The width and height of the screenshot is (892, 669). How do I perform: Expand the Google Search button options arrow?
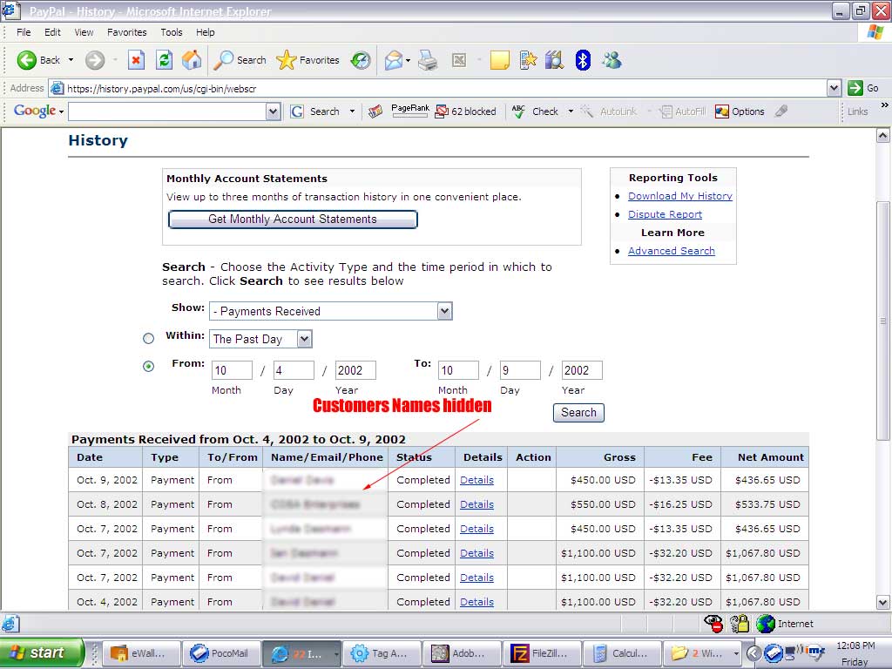pos(352,111)
